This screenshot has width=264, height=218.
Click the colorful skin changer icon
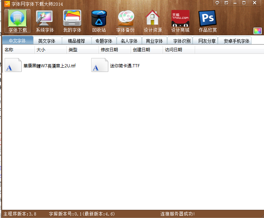258,31
